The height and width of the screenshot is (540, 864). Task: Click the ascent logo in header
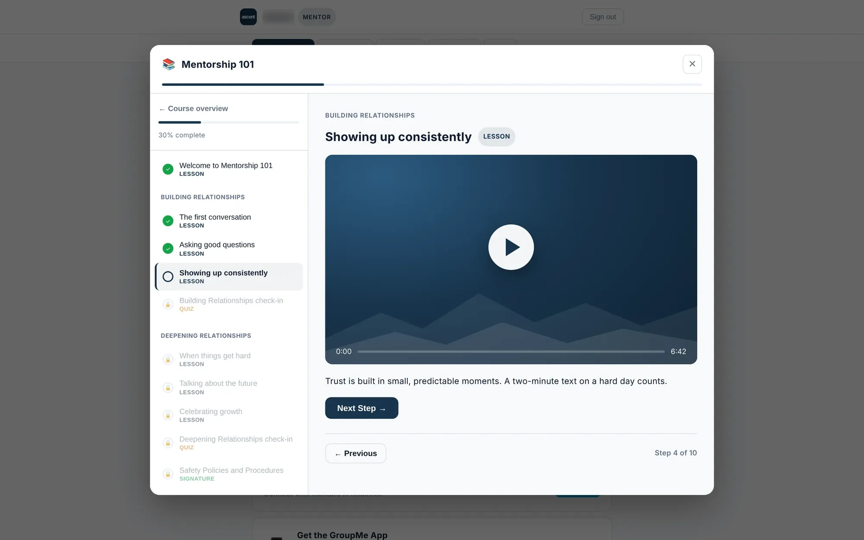click(248, 17)
